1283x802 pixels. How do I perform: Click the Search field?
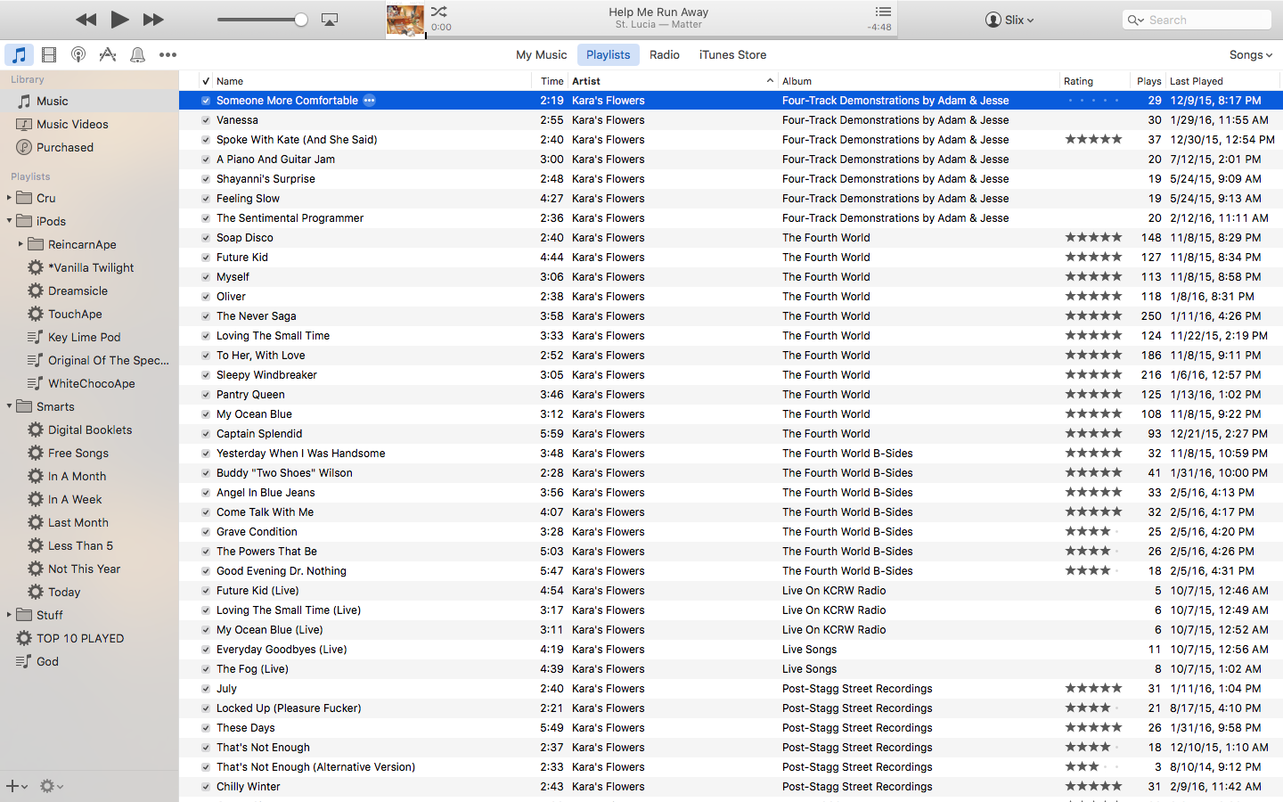click(x=1197, y=20)
